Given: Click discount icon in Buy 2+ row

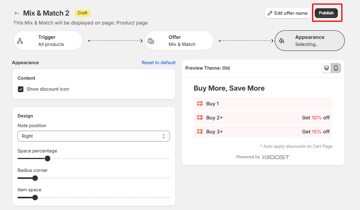Looking at the screenshot, I should pyautogui.click(x=200, y=117).
